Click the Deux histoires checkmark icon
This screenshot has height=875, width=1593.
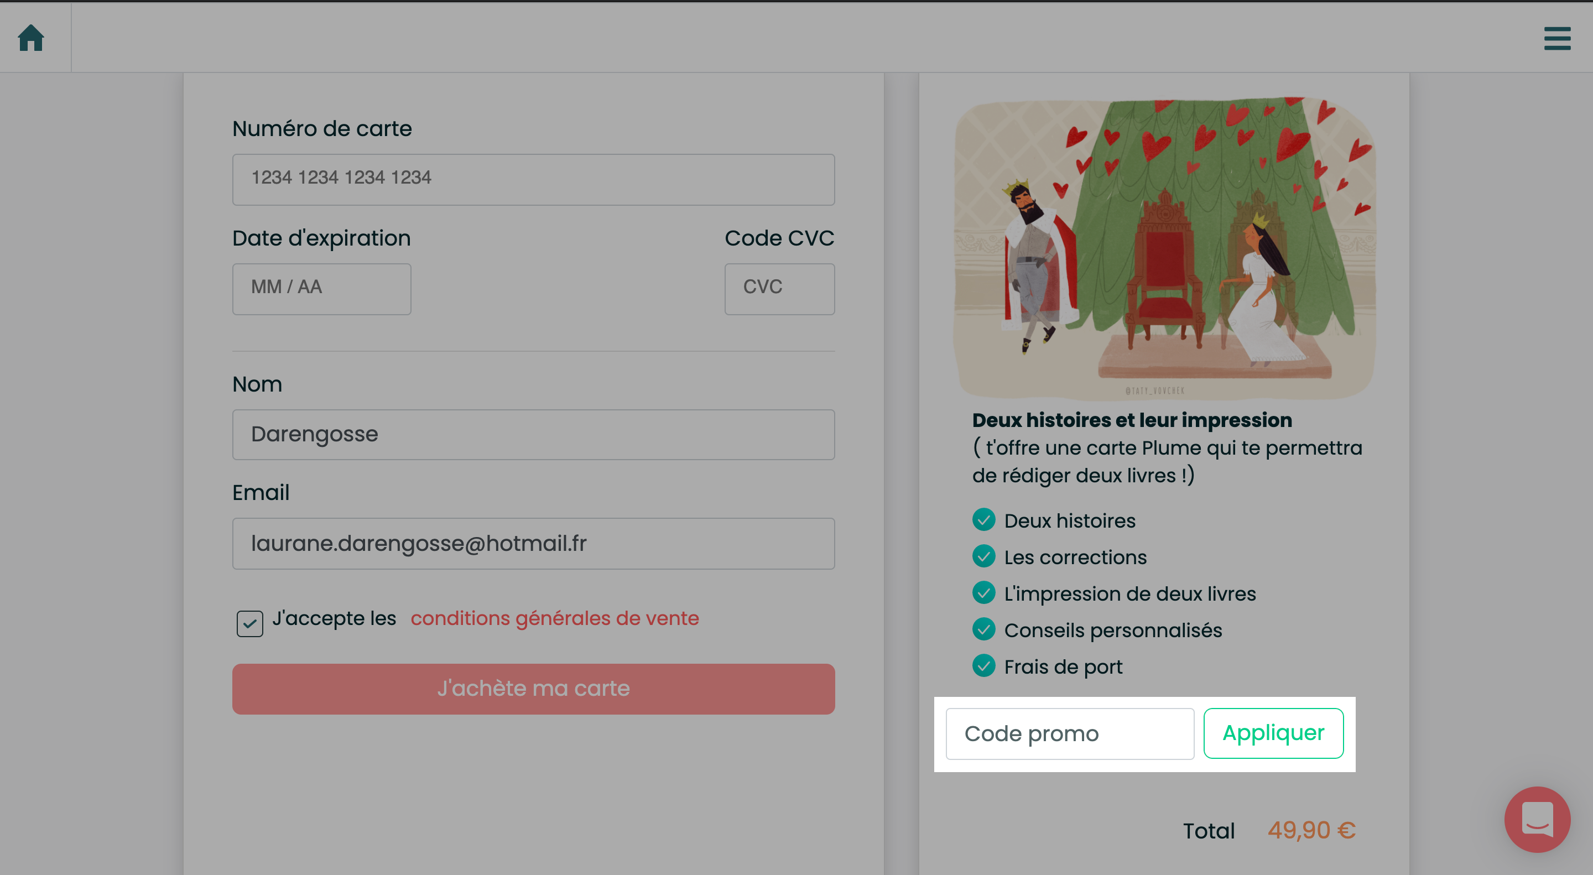pos(983,519)
